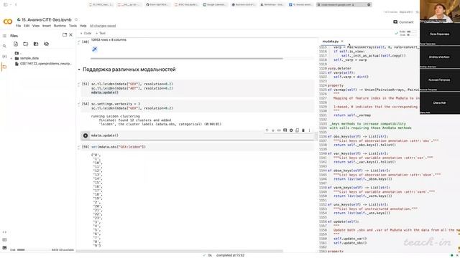Click line 1136 obs_keys definition in mudata.py
Image resolution: width=460 pixels, height=258 pixels.
click(x=358, y=136)
